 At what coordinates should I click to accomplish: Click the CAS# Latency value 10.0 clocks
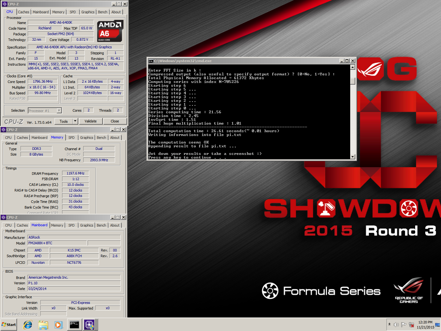coord(76,185)
